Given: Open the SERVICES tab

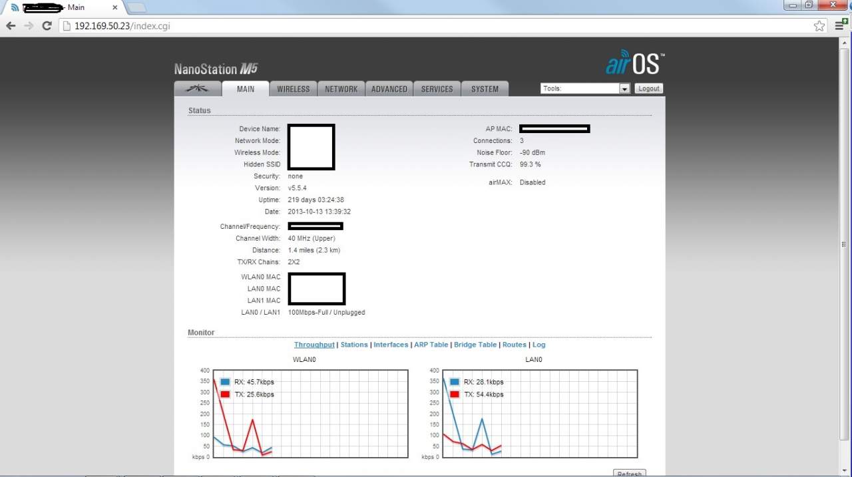Looking at the screenshot, I should [x=437, y=88].
